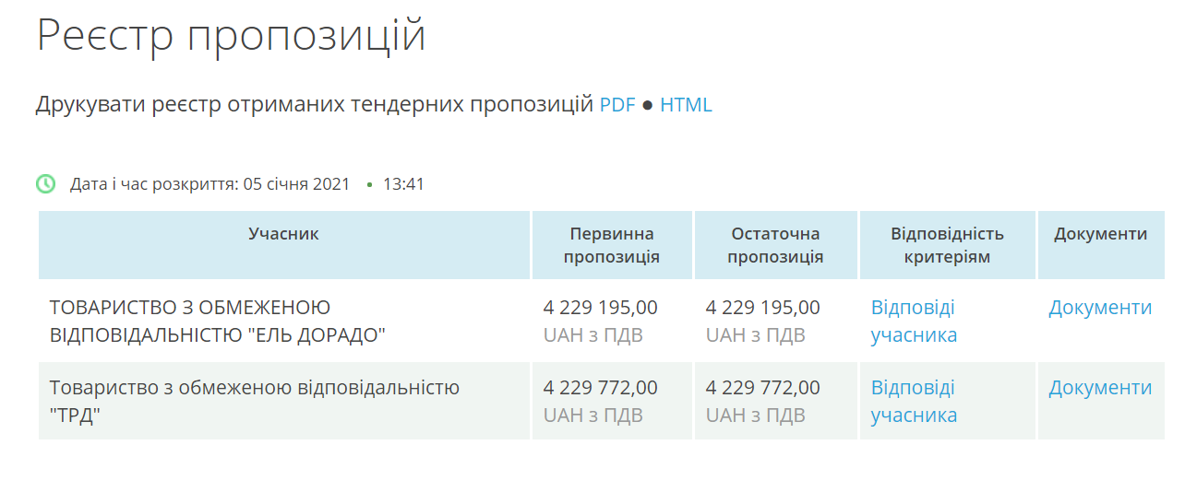View Відповіді учасника for ЕЛЬ ДОРАДО
Image resolution: width=1185 pixels, height=480 pixels.
914,321
